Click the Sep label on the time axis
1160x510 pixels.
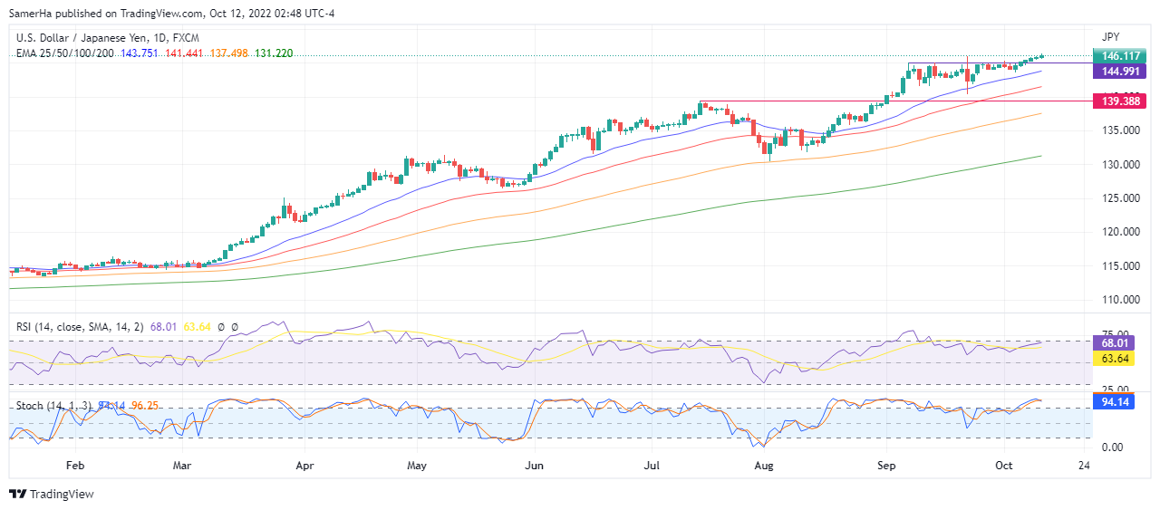(887, 466)
